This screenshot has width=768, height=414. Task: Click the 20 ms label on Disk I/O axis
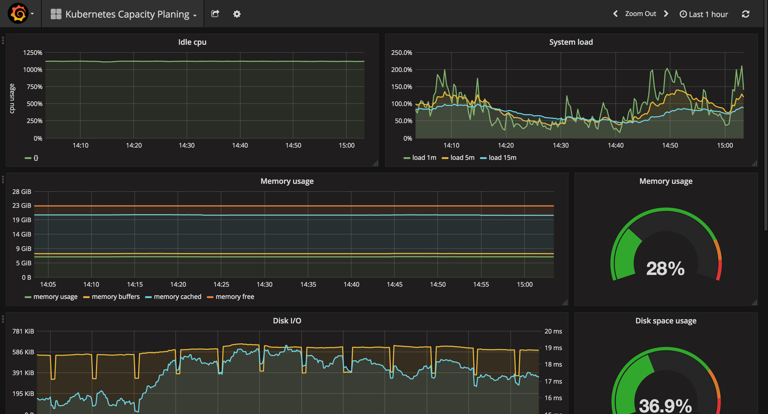(553, 331)
